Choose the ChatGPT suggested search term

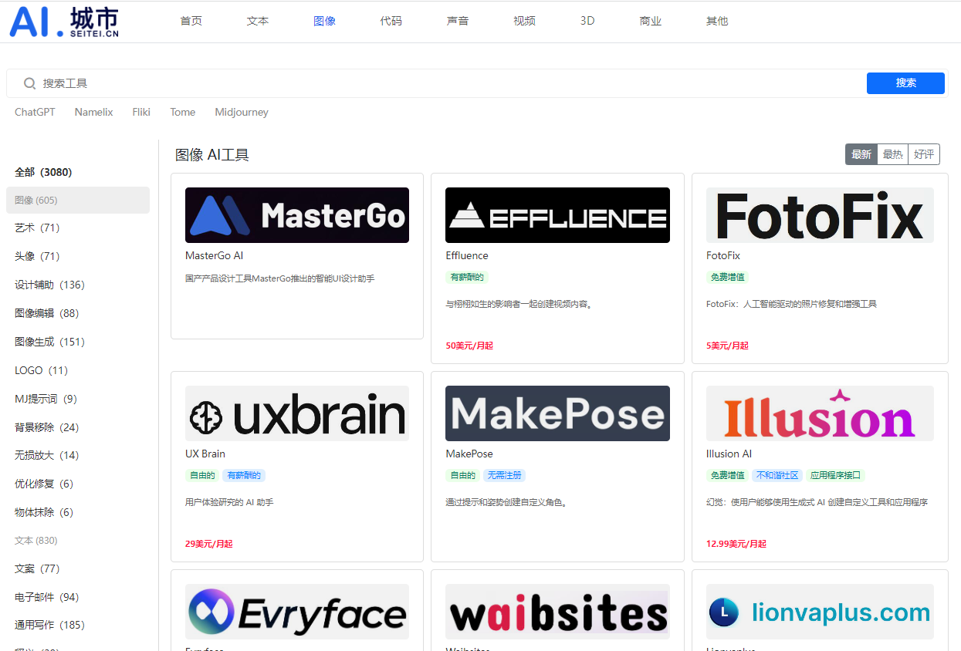coord(35,112)
